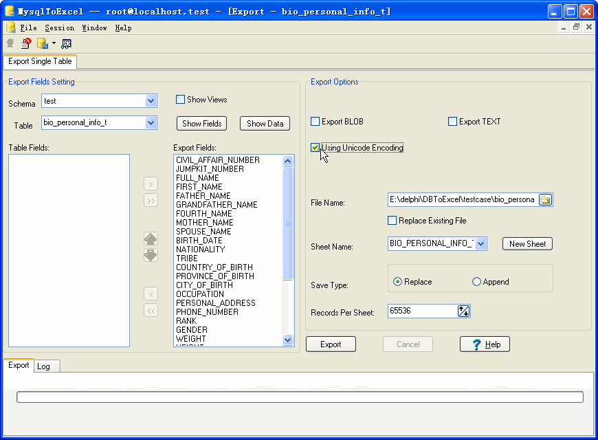Move selected field up with arrow
The width and height of the screenshot is (598, 440).
click(x=151, y=239)
